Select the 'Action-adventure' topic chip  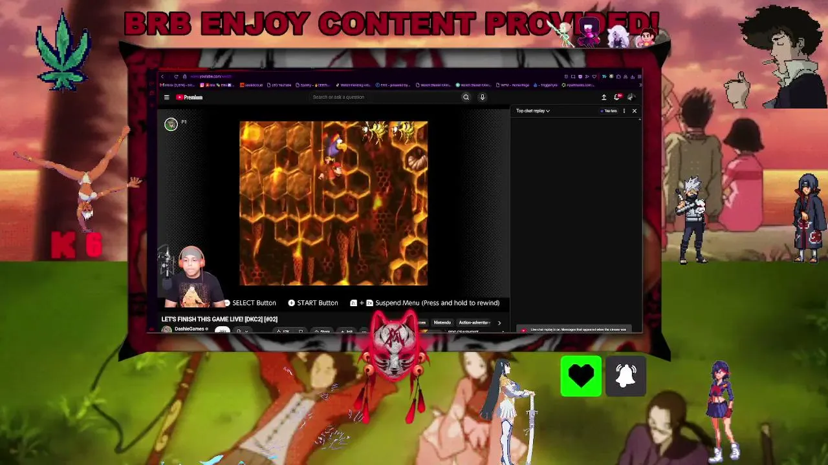tap(474, 323)
